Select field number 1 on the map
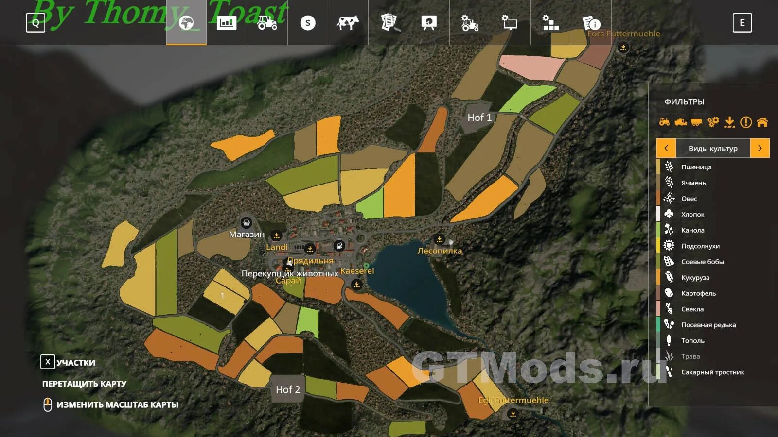The height and width of the screenshot is (437, 778). (222, 296)
